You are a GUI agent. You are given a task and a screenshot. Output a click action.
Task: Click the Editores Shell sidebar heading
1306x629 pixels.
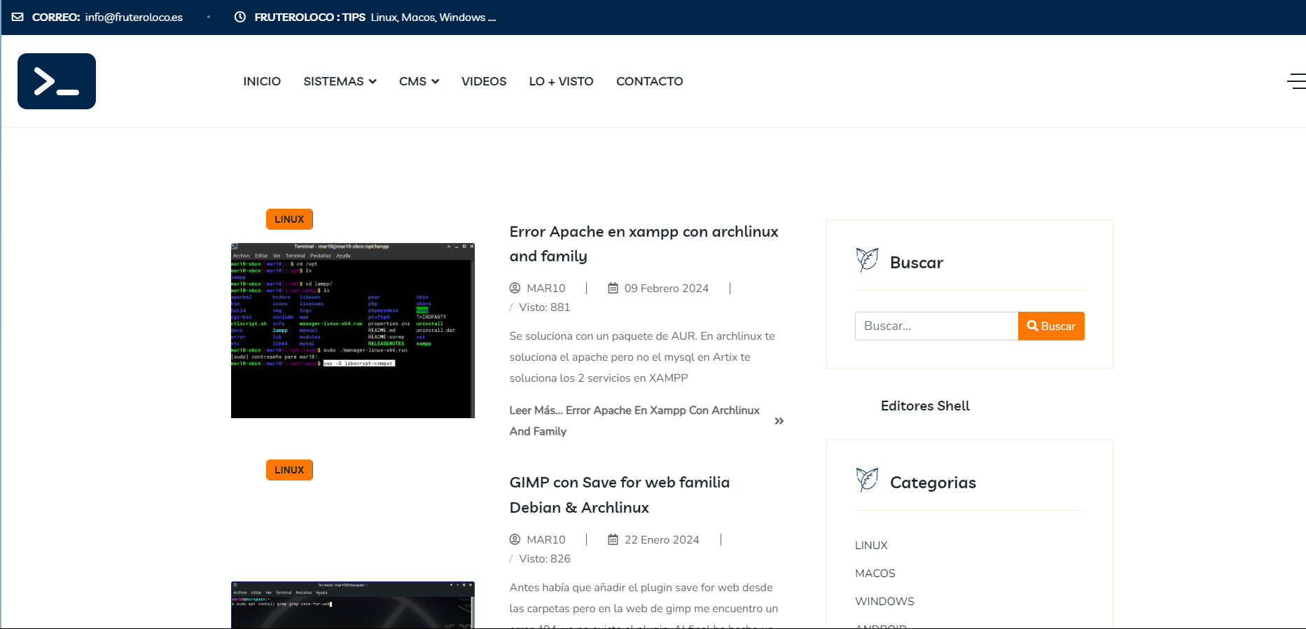click(925, 406)
